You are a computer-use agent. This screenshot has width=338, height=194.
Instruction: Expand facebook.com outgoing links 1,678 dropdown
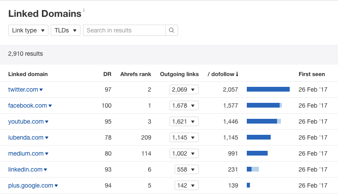[x=184, y=105]
